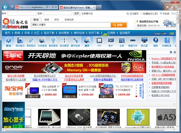This screenshot has height=133, width=181.
Task: Click the horizontal scrollbar at window bottom
Action: (85, 130)
